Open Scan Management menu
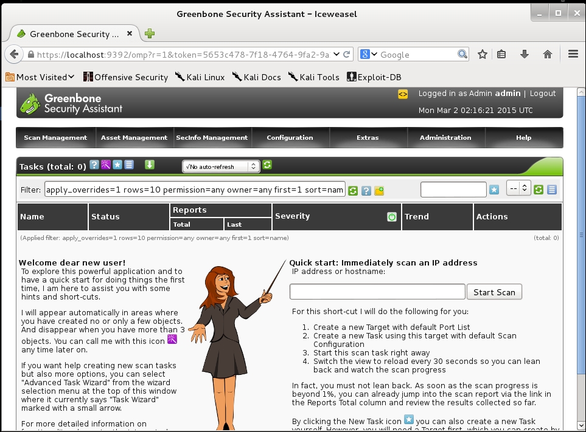The image size is (586, 432). pyautogui.click(x=55, y=138)
